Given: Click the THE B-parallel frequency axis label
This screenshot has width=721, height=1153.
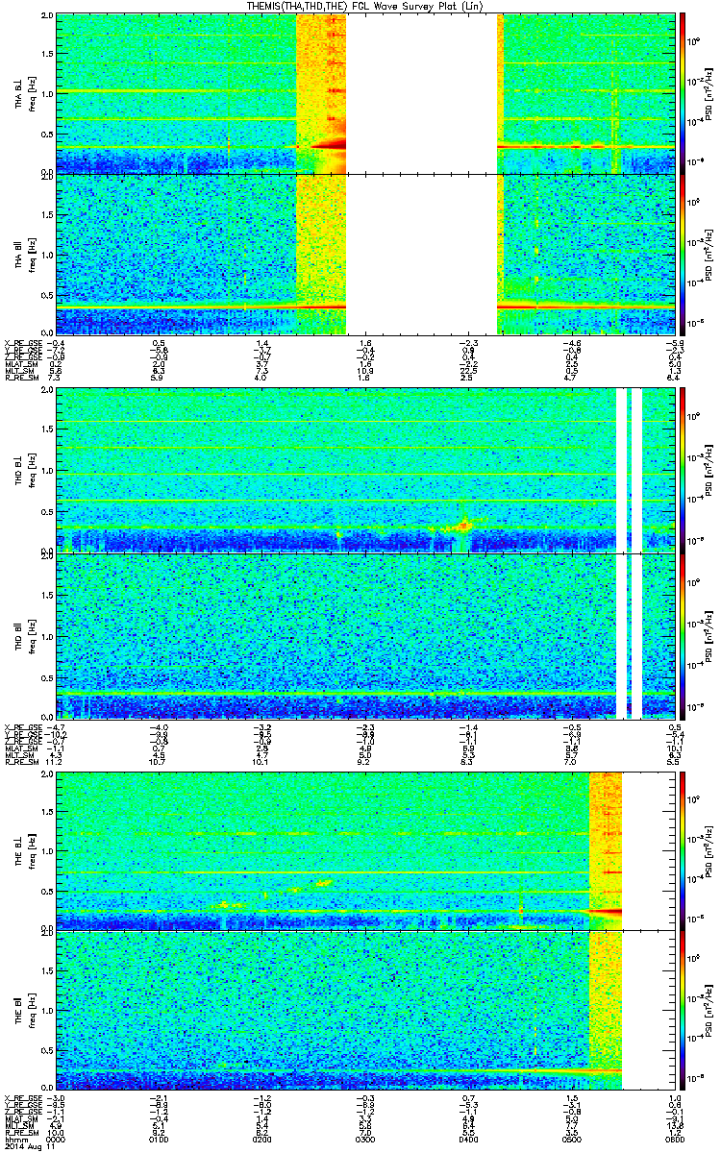Looking at the screenshot, I should pyautogui.click(x=24, y=1012).
